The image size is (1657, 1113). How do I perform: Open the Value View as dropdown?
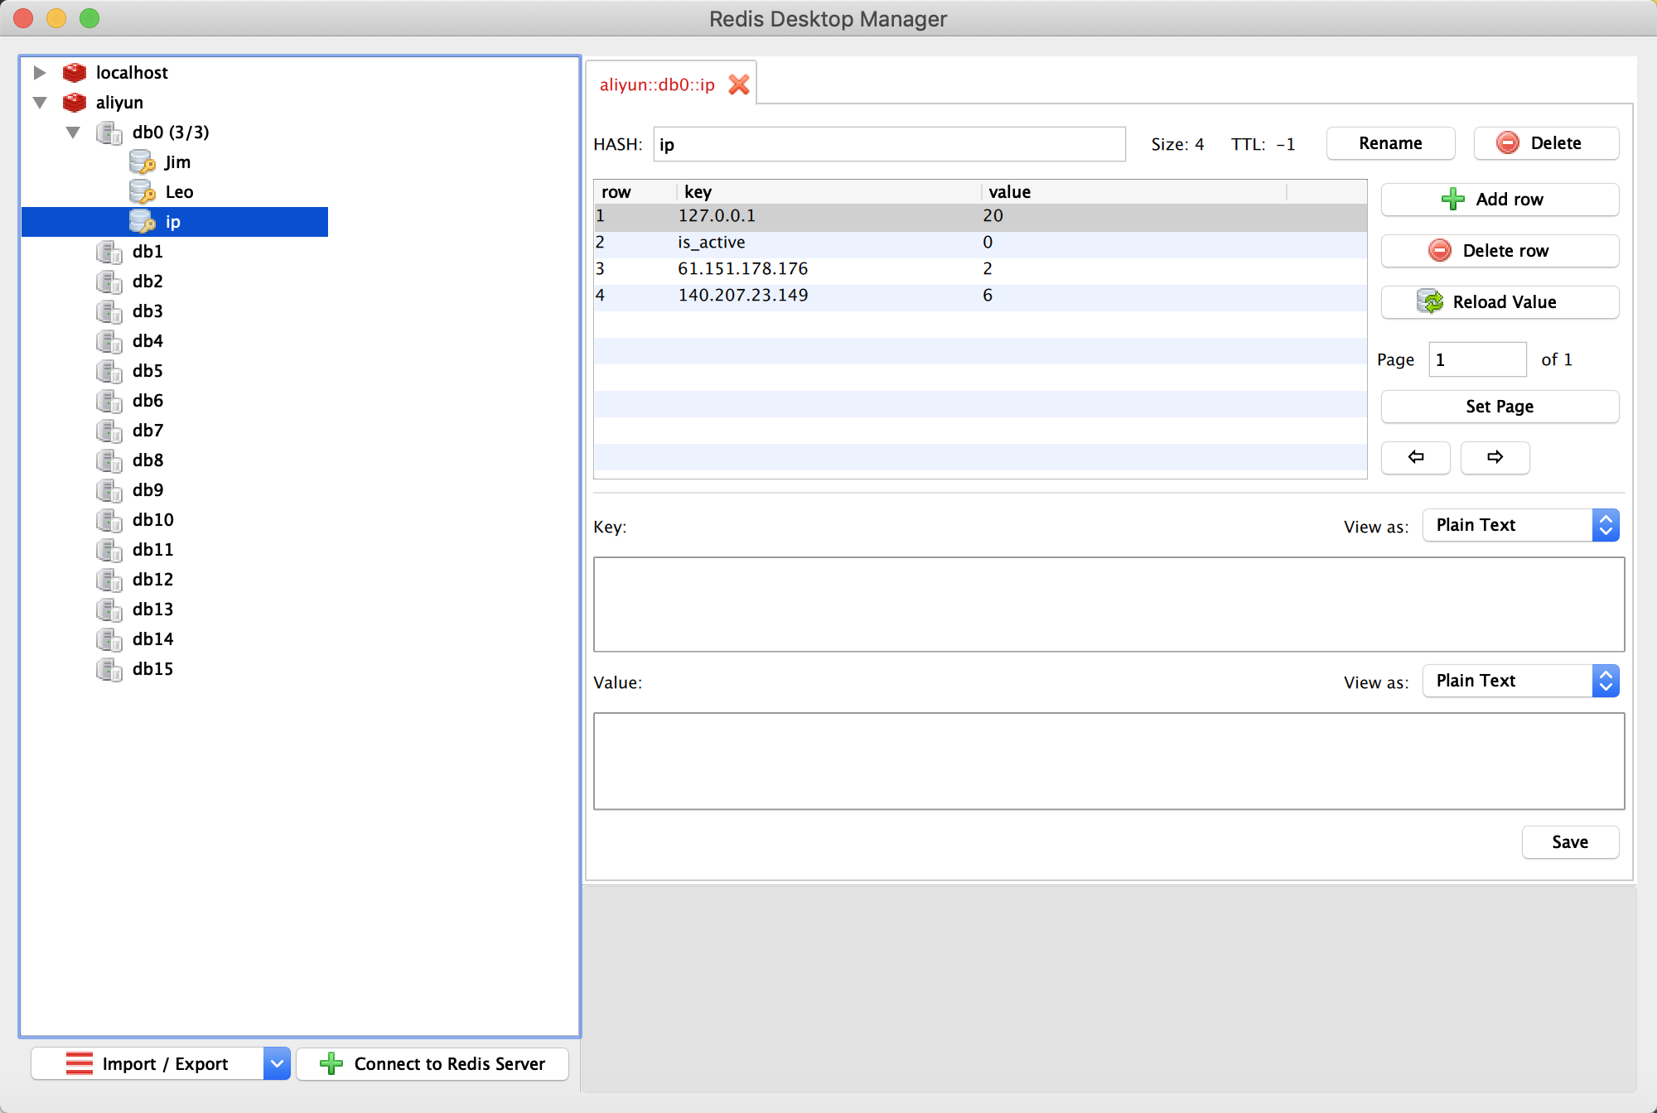(1521, 681)
